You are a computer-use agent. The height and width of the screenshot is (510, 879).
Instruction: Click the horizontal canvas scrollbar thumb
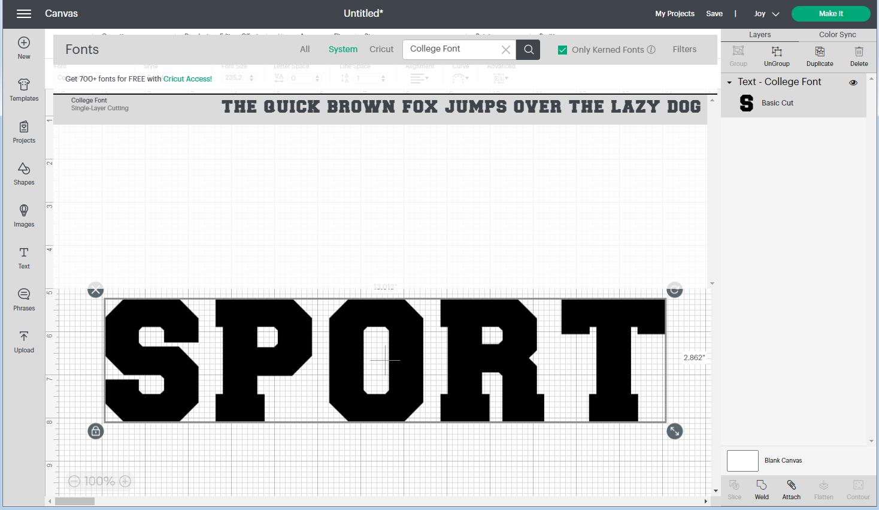click(x=75, y=501)
